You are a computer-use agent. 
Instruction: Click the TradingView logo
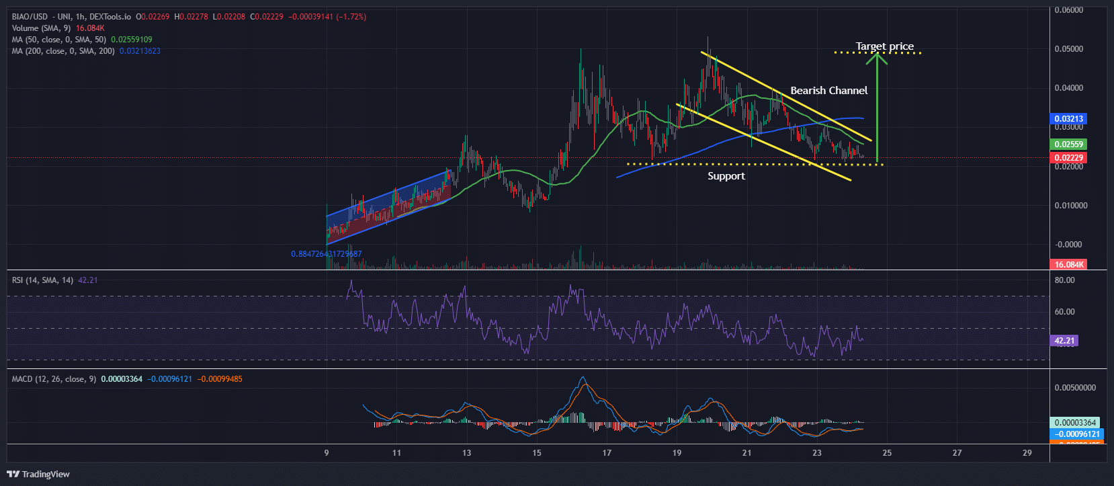click(38, 474)
